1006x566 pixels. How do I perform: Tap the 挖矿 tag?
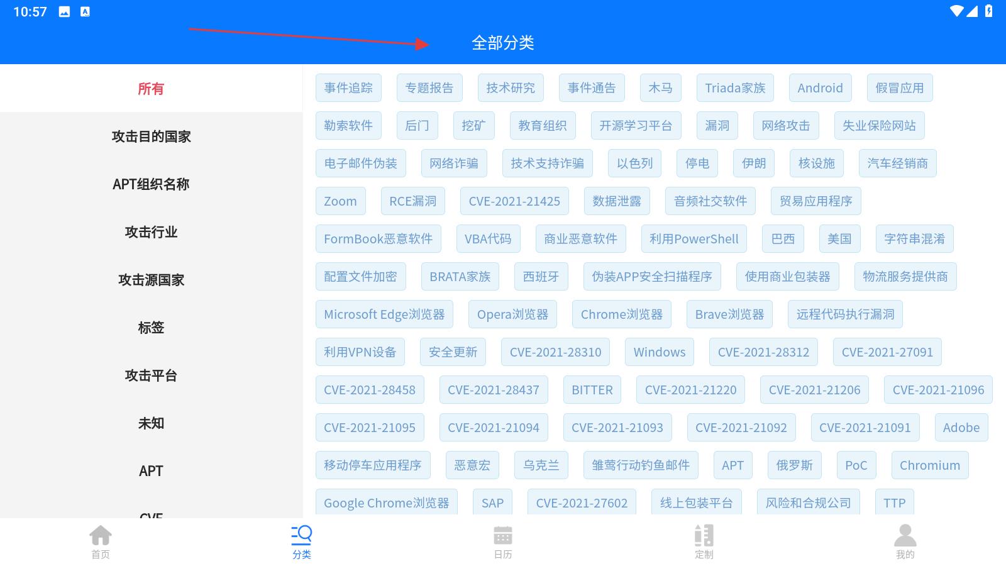click(x=474, y=126)
